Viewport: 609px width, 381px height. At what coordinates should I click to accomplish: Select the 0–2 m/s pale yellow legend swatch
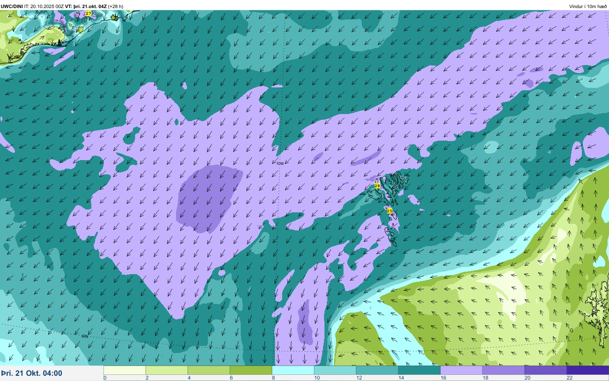coord(125,370)
